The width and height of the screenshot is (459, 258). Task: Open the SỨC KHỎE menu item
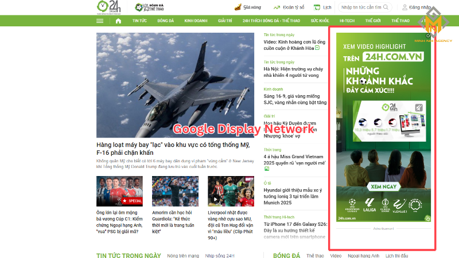coord(320,21)
